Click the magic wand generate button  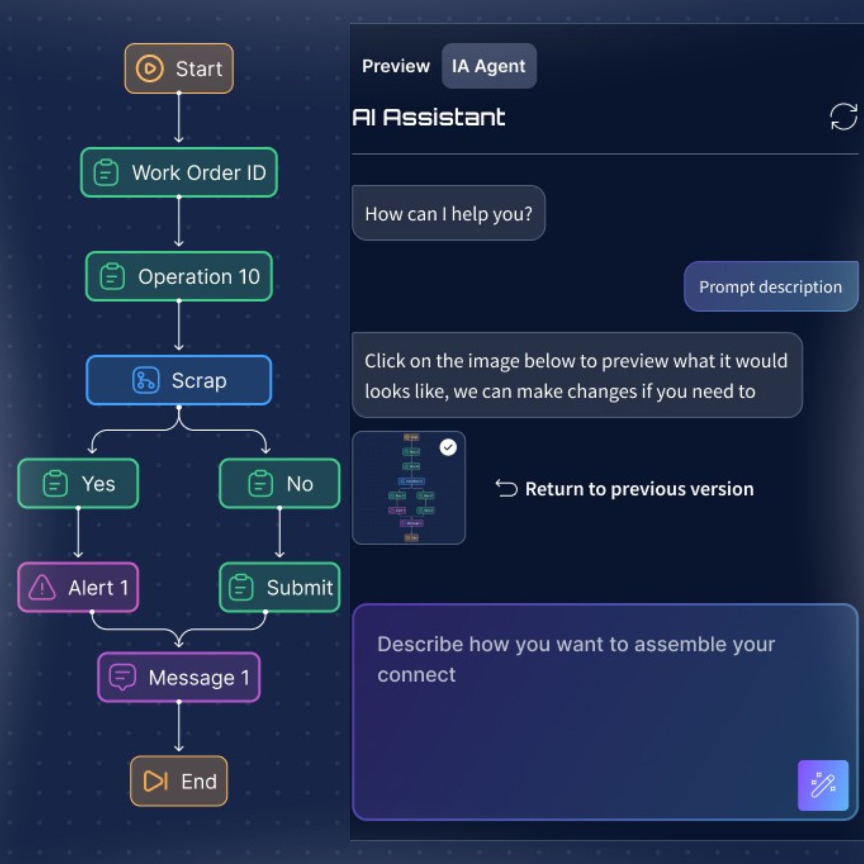point(822,785)
